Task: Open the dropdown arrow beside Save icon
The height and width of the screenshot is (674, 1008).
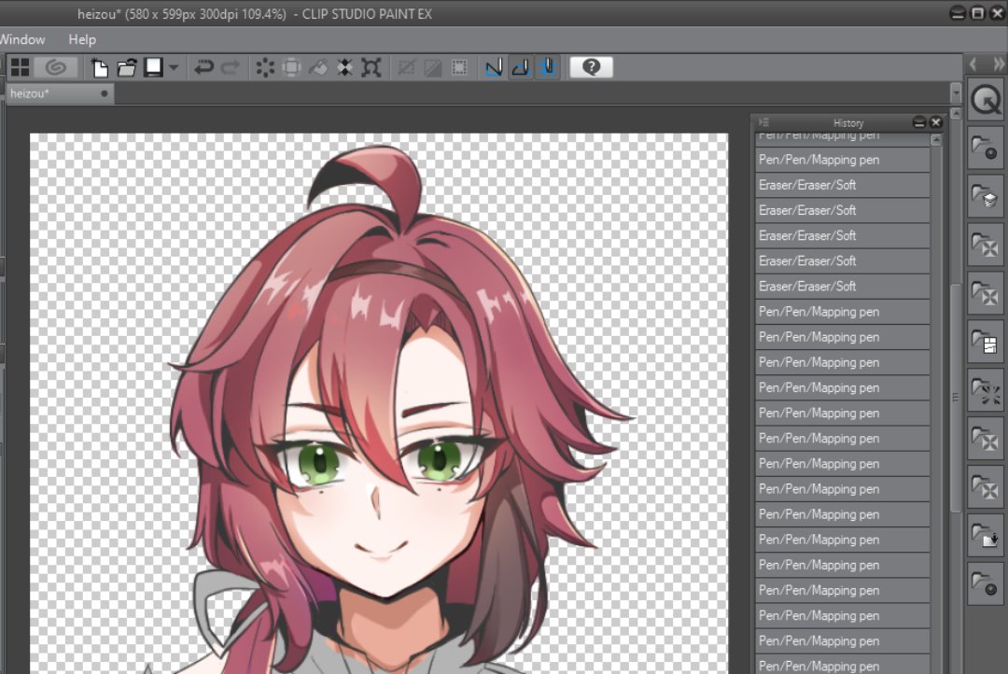Action: tap(174, 67)
